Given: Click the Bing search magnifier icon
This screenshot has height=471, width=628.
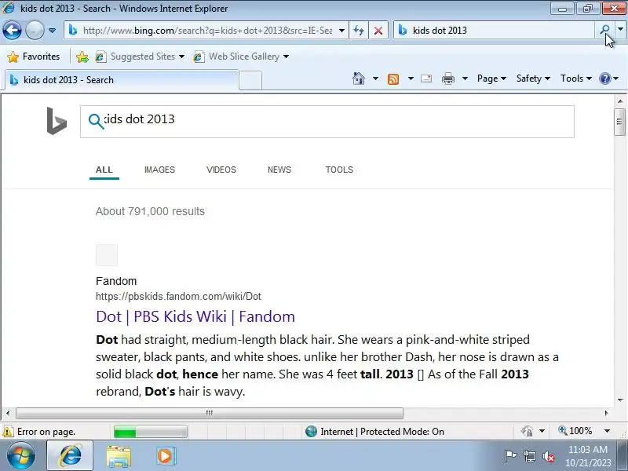Looking at the screenshot, I should tap(96, 121).
